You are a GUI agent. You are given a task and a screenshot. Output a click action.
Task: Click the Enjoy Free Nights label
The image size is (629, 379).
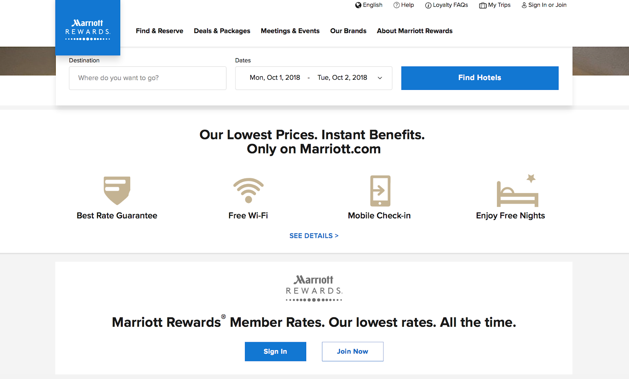(510, 216)
